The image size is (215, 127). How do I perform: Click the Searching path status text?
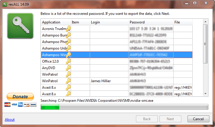pos(97,101)
